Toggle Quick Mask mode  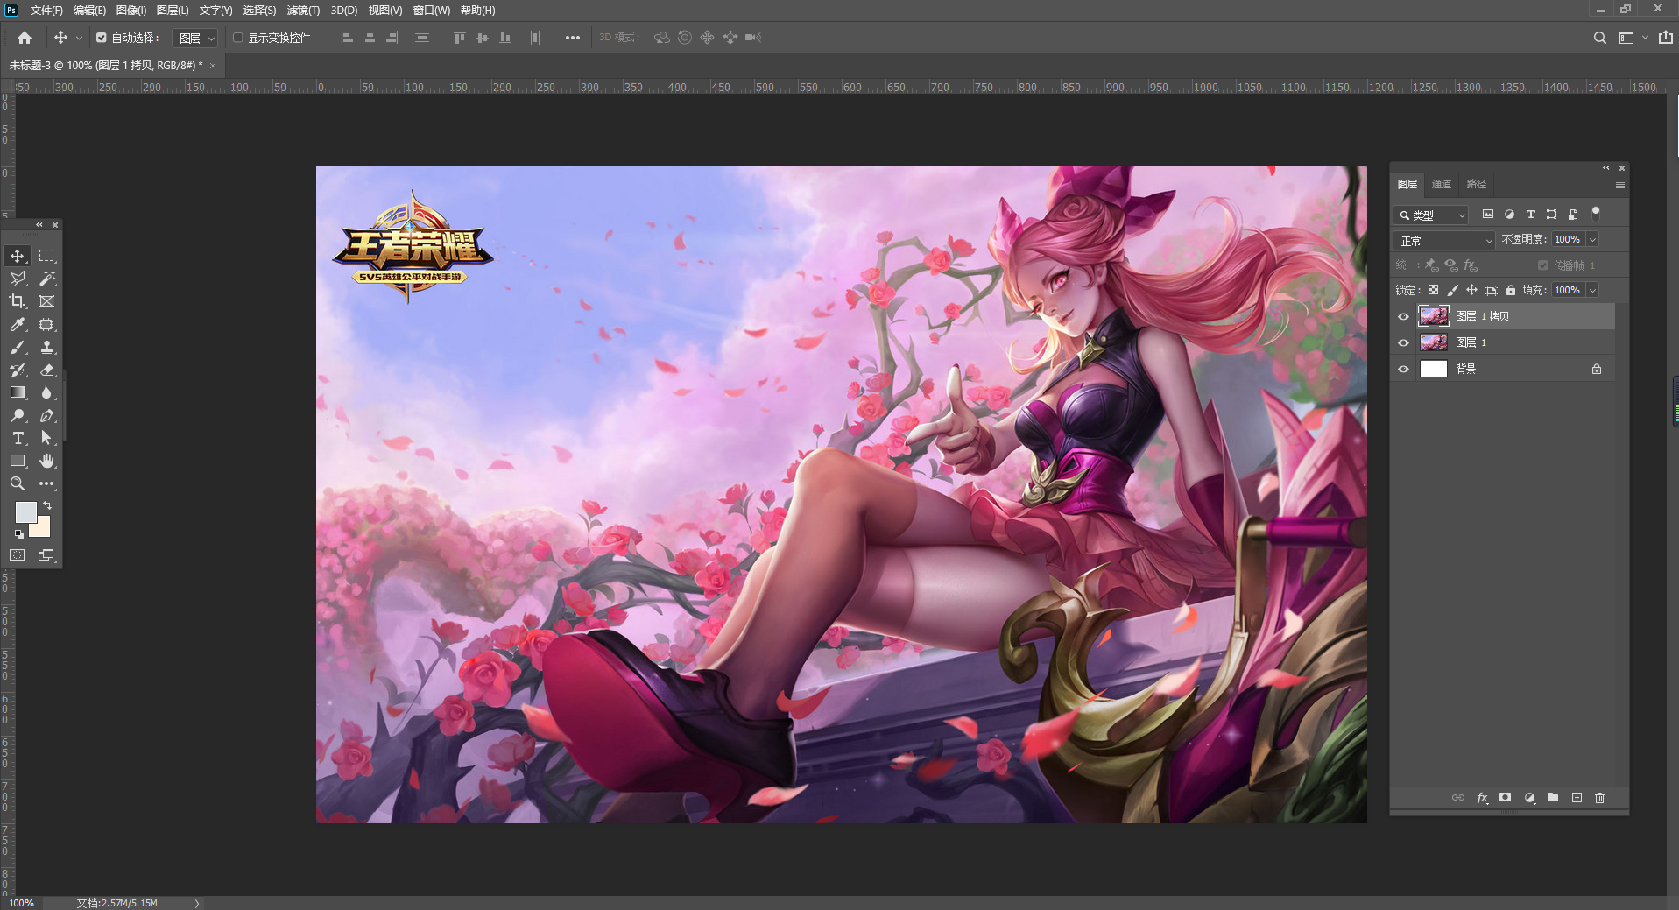tap(18, 555)
